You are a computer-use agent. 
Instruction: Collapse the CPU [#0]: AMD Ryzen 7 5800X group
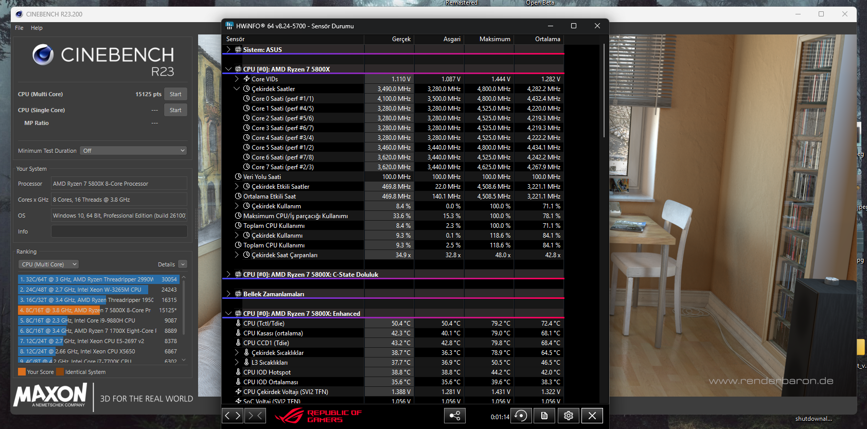(x=228, y=69)
